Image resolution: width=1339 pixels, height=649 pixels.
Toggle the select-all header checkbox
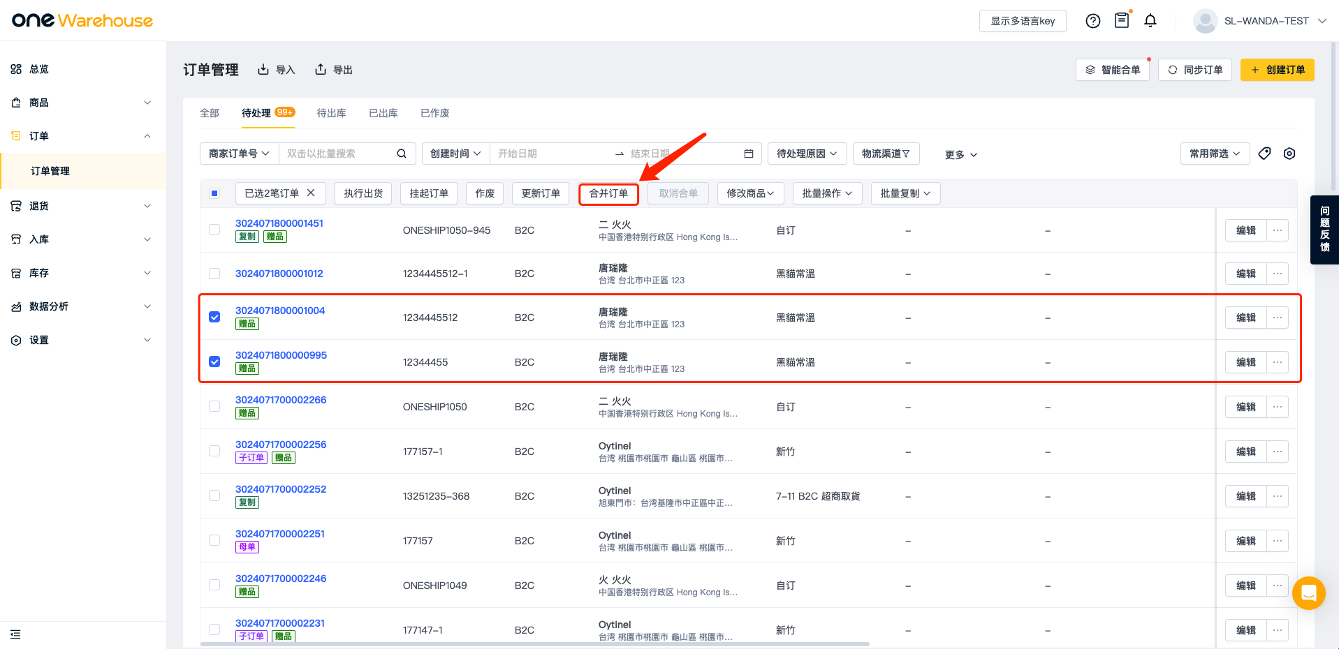click(214, 193)
